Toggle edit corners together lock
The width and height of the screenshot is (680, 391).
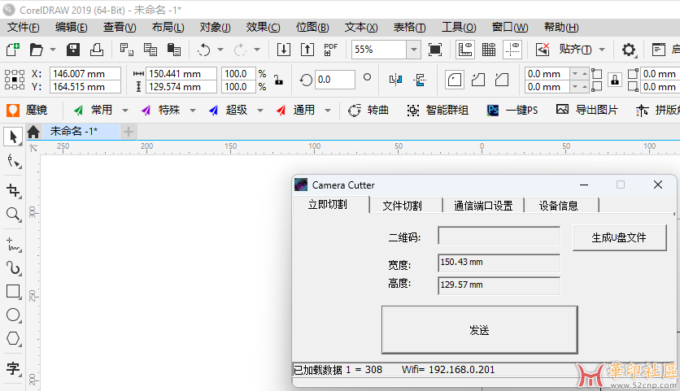click(x=614, y=80)
